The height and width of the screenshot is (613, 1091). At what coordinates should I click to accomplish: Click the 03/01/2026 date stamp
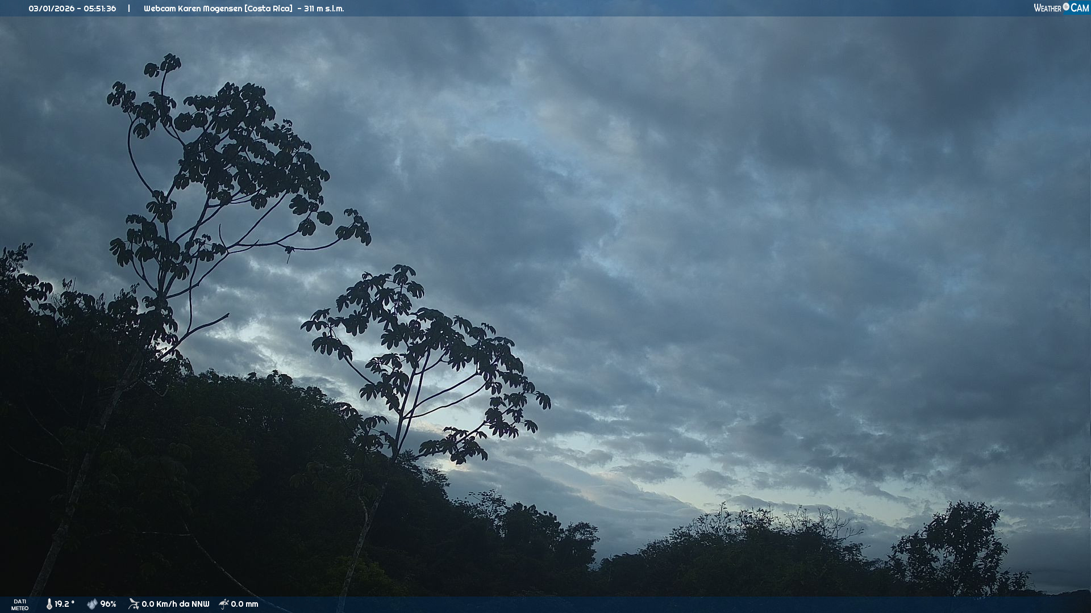click(x=51, y=9)
